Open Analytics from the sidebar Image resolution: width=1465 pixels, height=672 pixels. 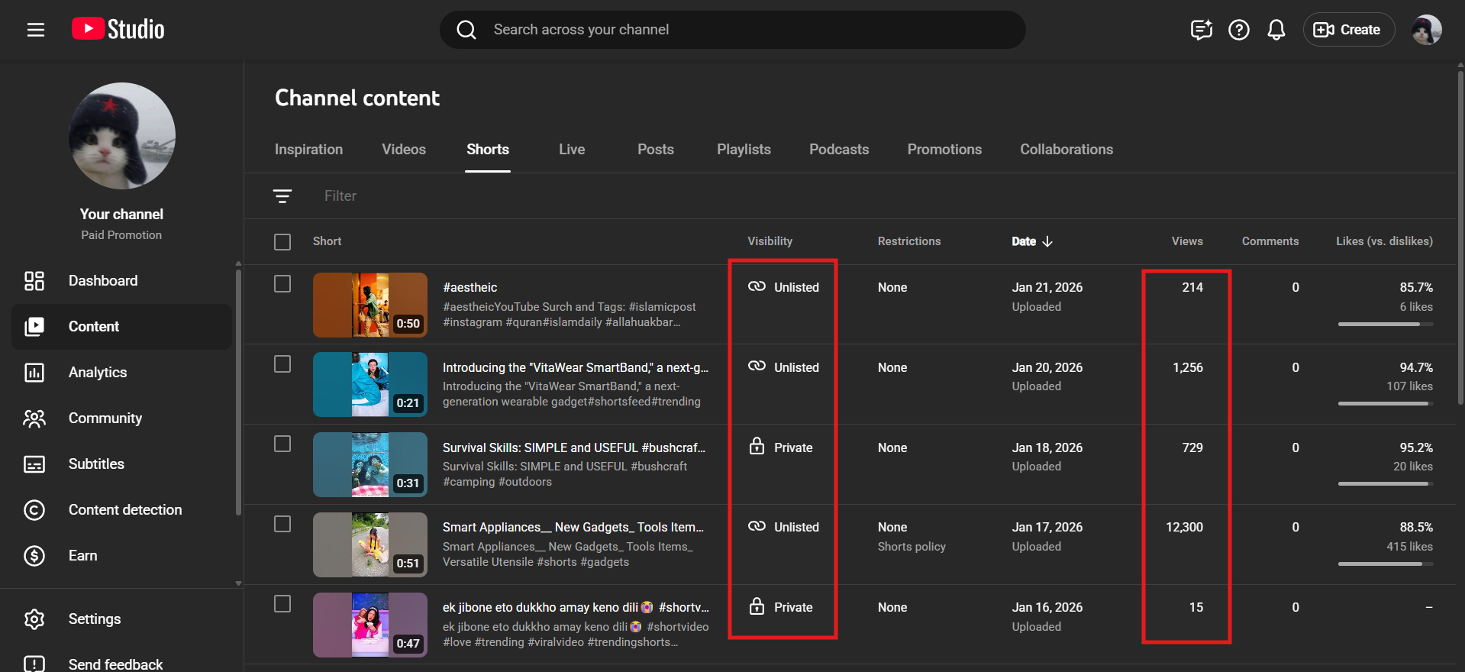tap(98, 373)
